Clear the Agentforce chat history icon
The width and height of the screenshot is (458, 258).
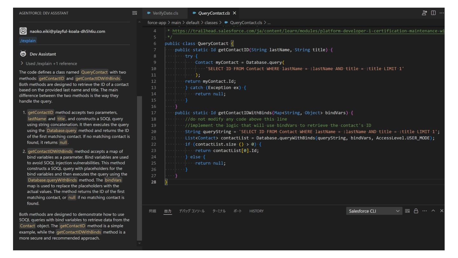(135, 13)
